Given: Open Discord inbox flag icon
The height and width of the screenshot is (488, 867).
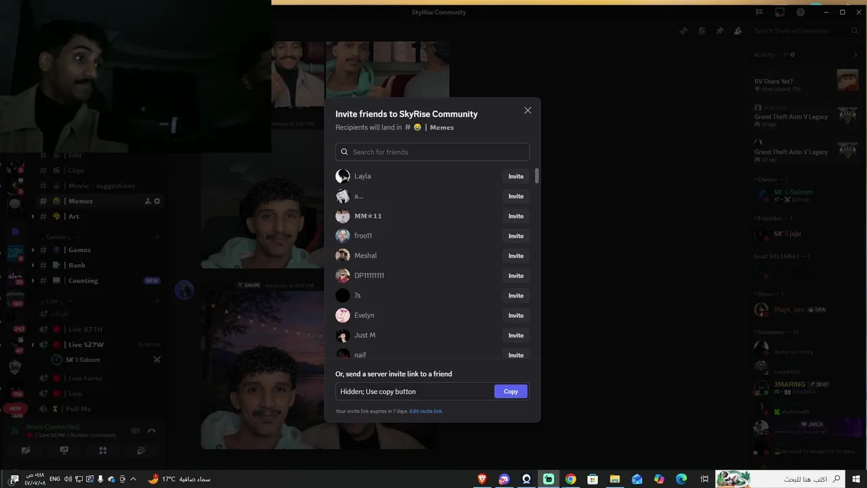Looking at the screenshot, I should [x=759, y=12].
